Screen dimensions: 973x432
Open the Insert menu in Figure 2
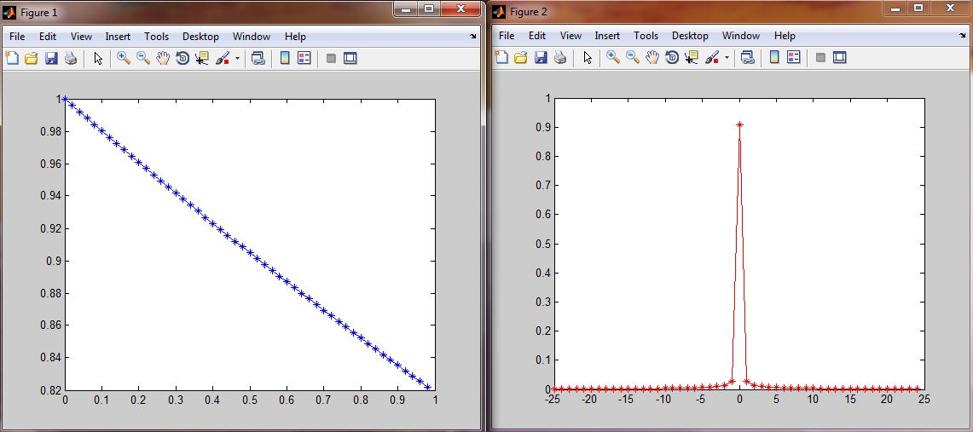[x=607, y=36]
